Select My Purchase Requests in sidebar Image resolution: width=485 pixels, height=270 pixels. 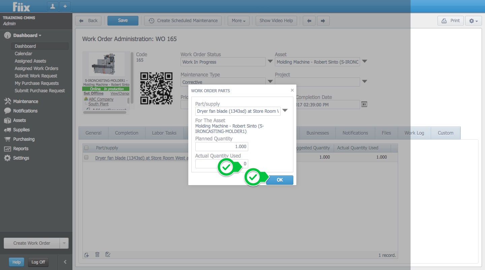[37, 83]
